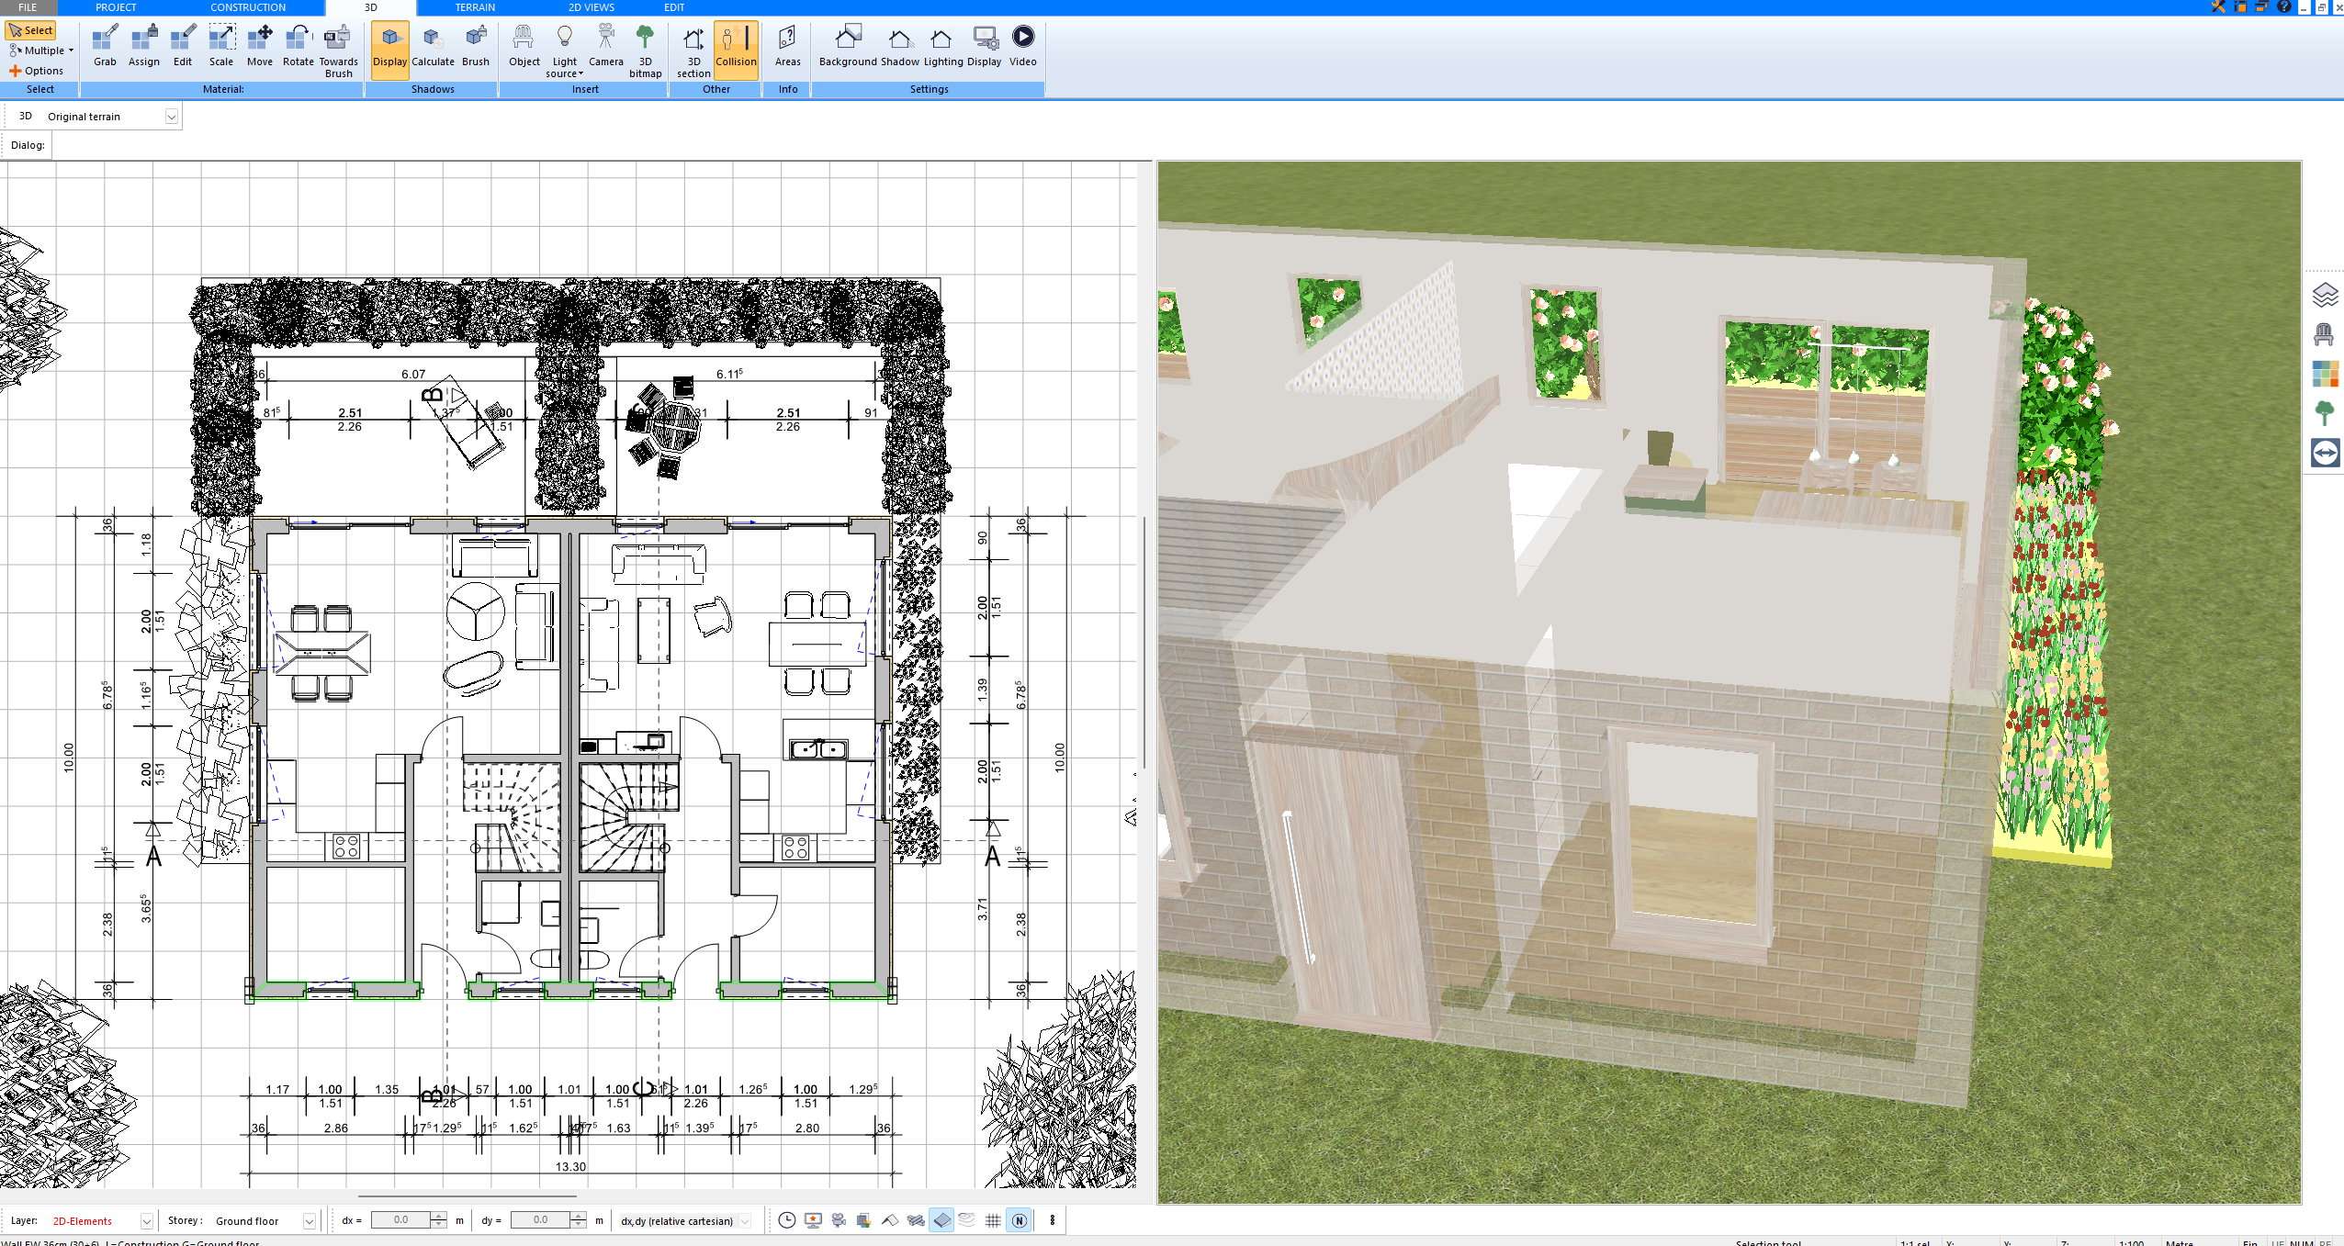This screenshot has width=2344, height=1246.
Task: Toggle the grid display icon
Action: point(993,1220)
